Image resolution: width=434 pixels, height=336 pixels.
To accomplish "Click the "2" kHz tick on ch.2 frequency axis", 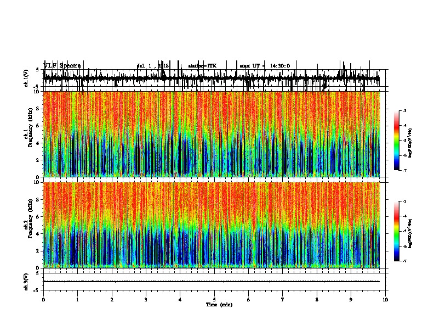I will click(x=38, y=251).
